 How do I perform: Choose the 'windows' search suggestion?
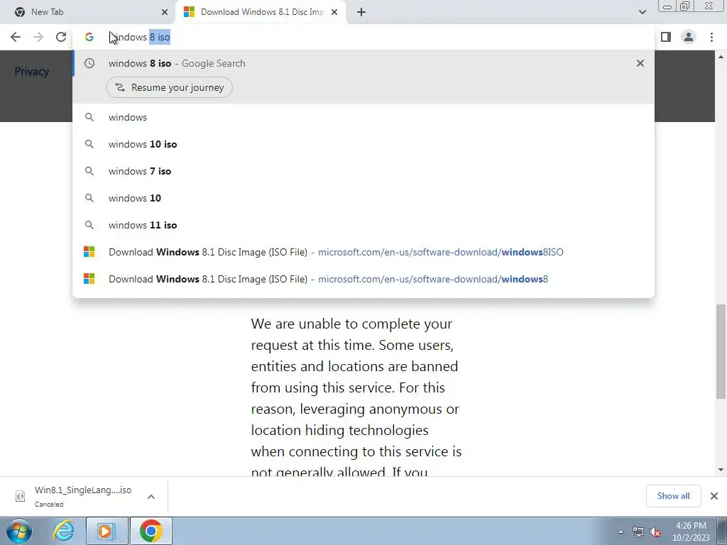[363, 117]
